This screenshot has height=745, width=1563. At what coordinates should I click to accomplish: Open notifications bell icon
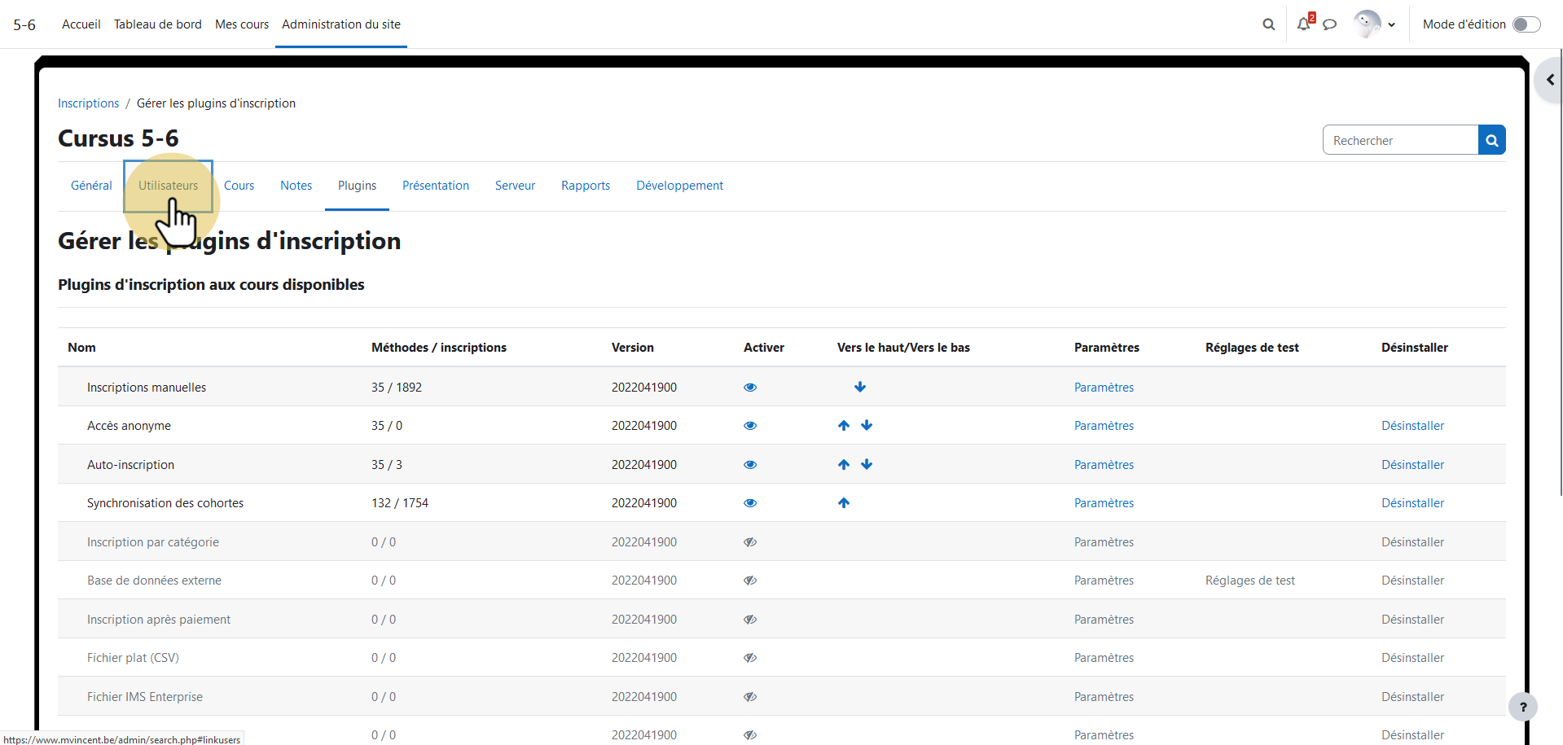tap(1304, 24)
